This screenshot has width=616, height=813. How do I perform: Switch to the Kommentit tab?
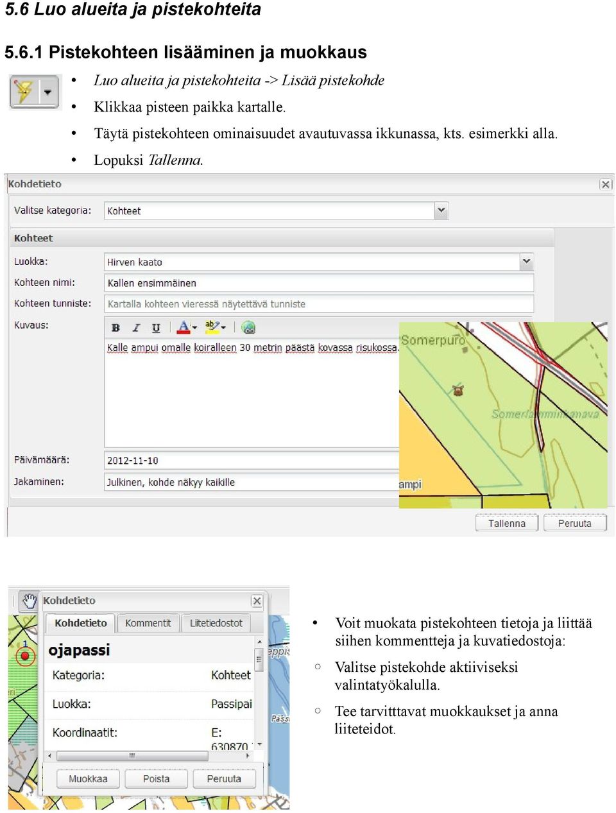click(148, 623)
